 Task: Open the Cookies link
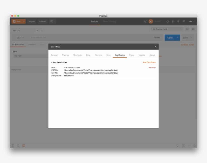pyautogui.click(x=184, y=45)
